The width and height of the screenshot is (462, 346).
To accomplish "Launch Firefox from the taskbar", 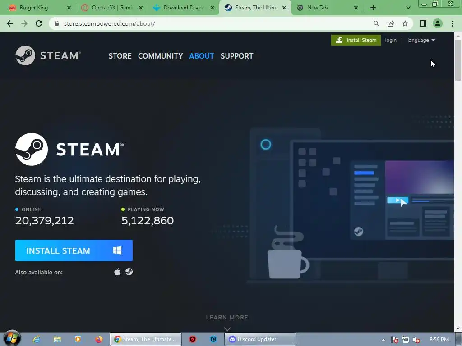I will click(99, 339).
